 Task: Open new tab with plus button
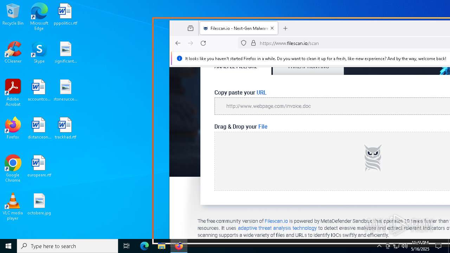tap(285, 28)
